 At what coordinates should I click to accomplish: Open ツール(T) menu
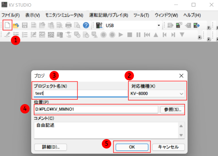coord(141,15)
